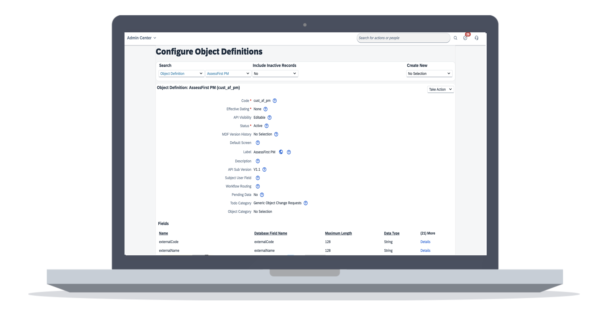Open the Take Action menu
The image size is (589, 316).
click(x=440, y=89)
